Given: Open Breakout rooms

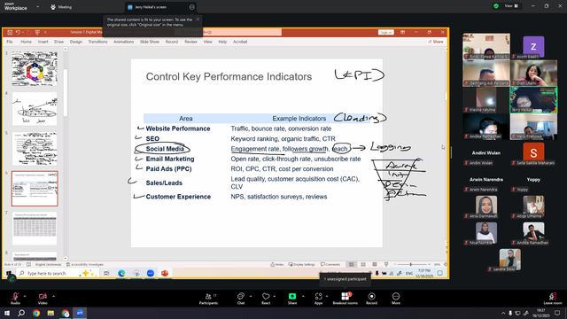Looking at the screenshot, I should pyautogui.click(x=345, y=298).
